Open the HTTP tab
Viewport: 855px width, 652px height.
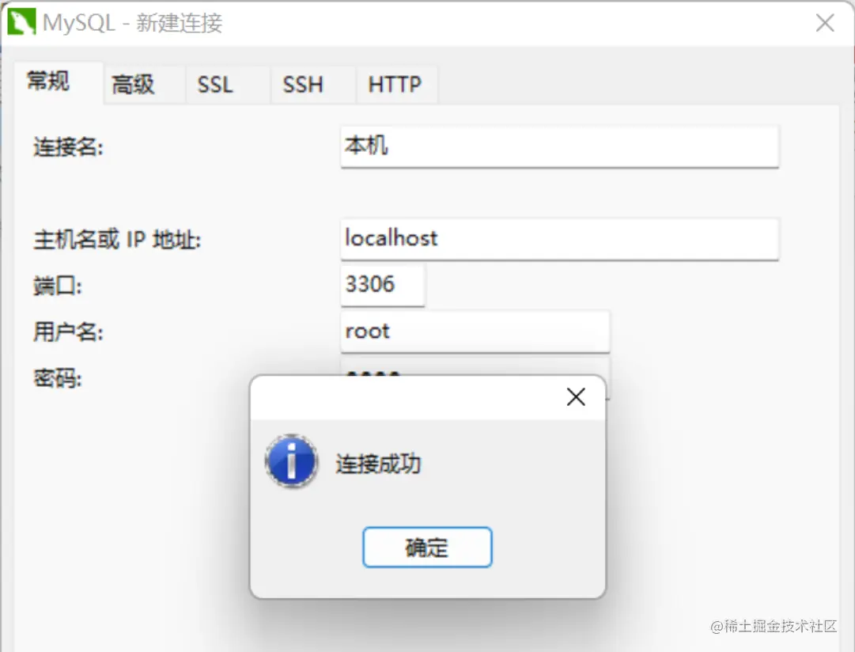(x=397, y=85)
